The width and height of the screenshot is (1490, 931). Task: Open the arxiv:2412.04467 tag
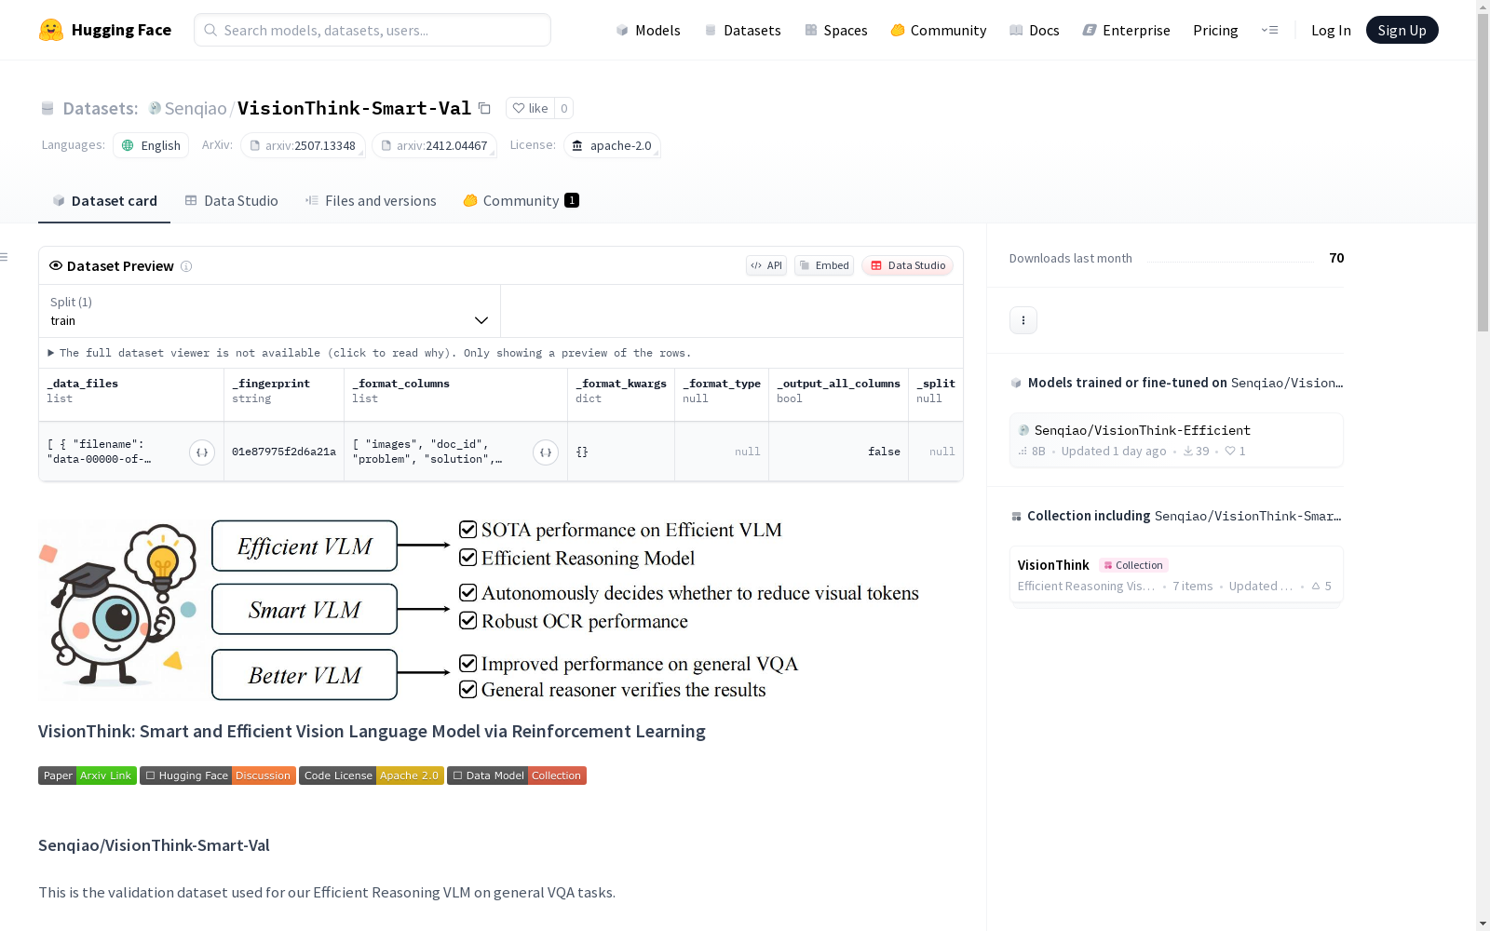(x=434, y=145)
